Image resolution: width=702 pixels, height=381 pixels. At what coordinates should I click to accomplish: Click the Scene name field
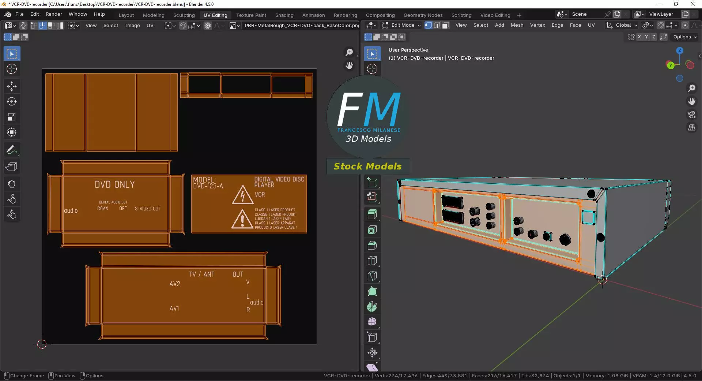pos(587,14)
